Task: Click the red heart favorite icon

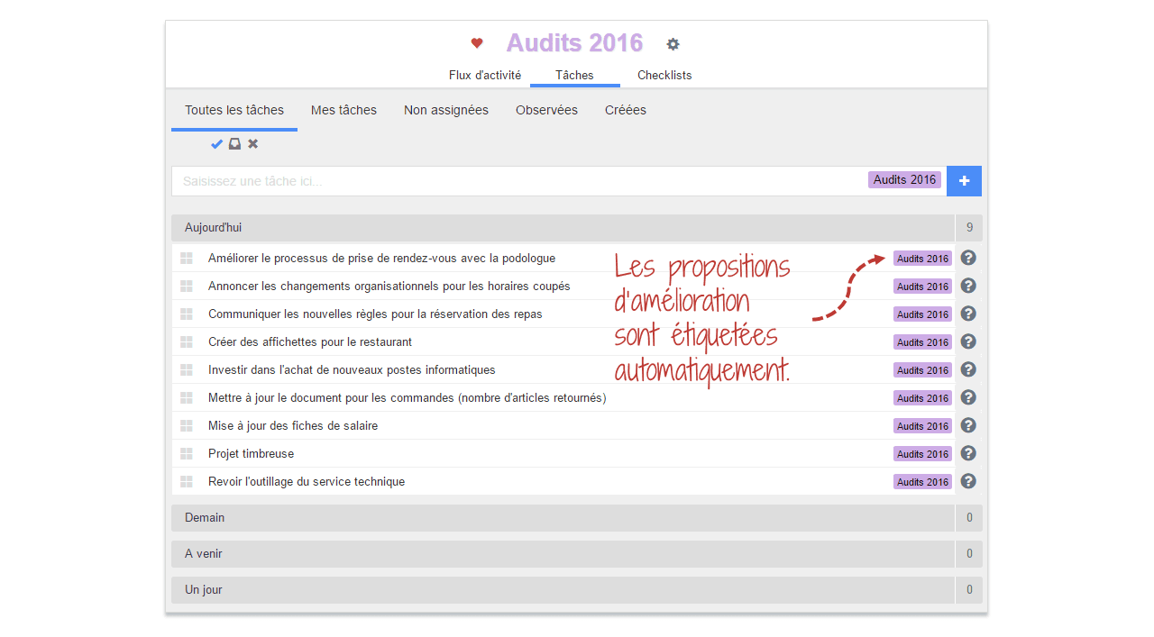Action: pos(477,43)
